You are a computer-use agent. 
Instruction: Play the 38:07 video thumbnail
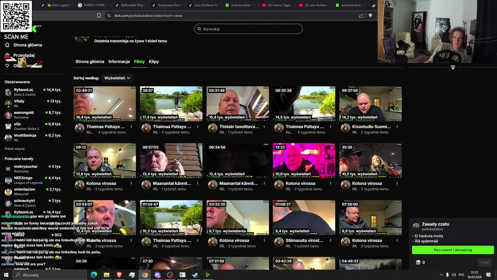(x=171, y=103)
